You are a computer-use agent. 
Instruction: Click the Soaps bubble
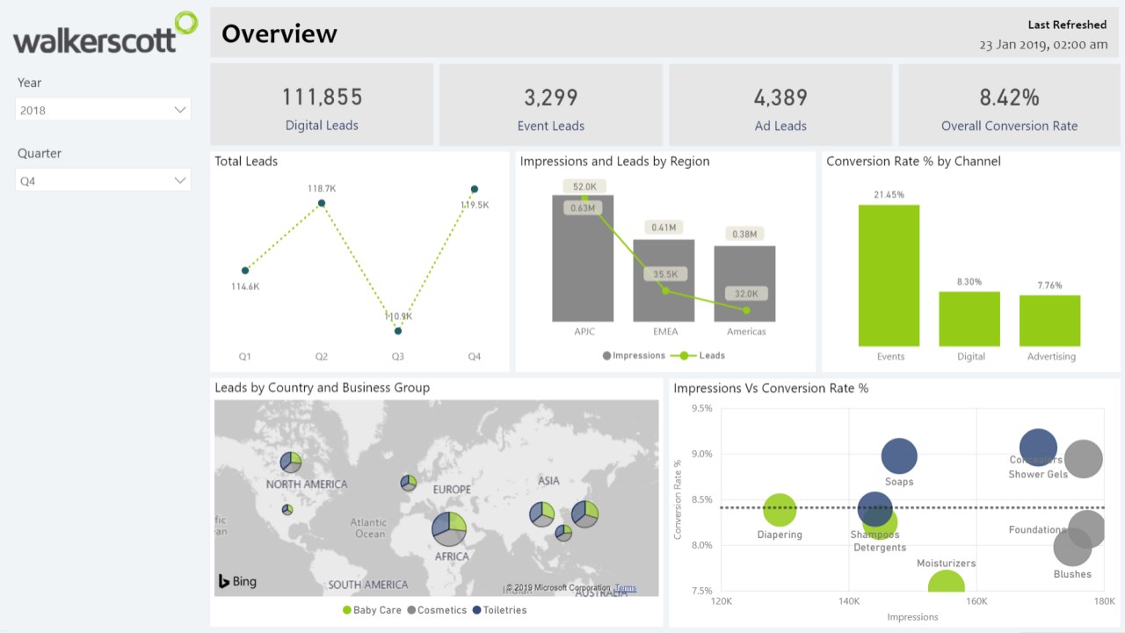point(899,456)
